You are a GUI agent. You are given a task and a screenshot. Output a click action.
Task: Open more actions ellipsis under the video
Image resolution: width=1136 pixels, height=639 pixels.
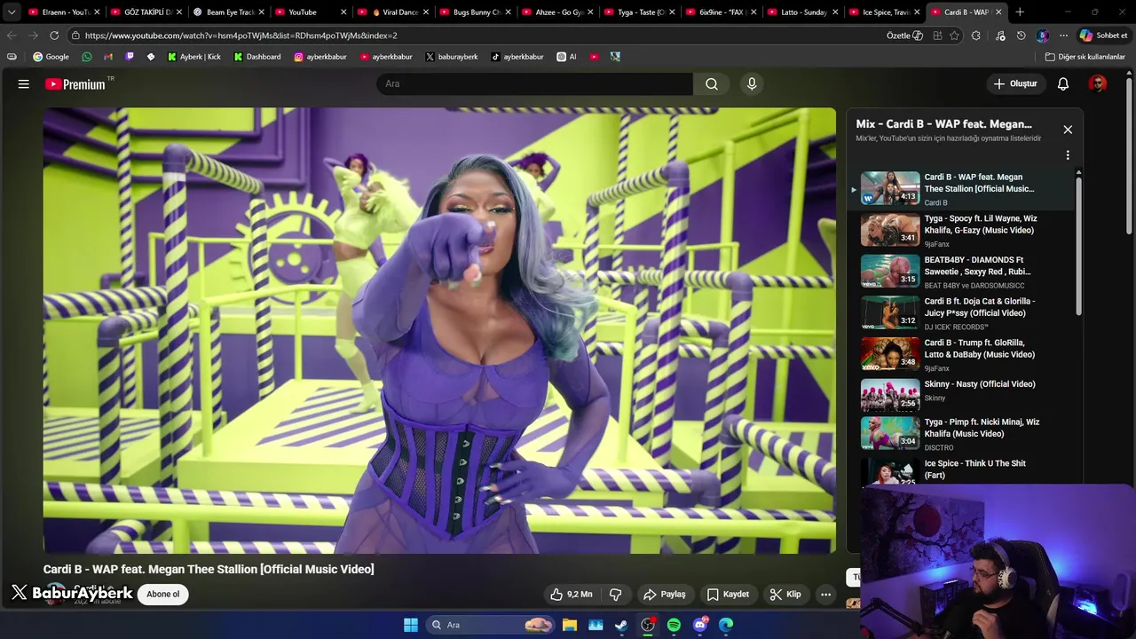(x=825, y=595)
